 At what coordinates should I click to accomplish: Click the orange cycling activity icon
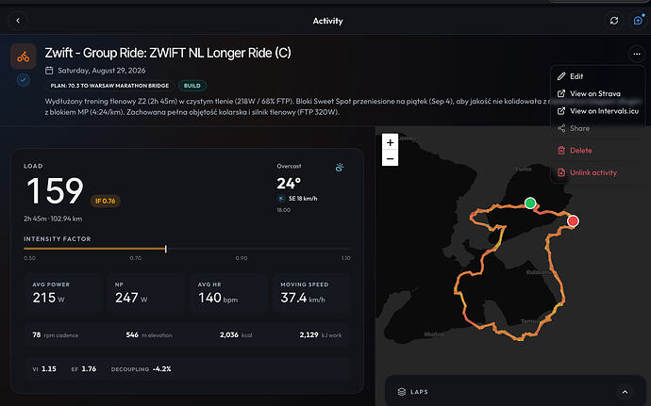(x=24, y=57)
